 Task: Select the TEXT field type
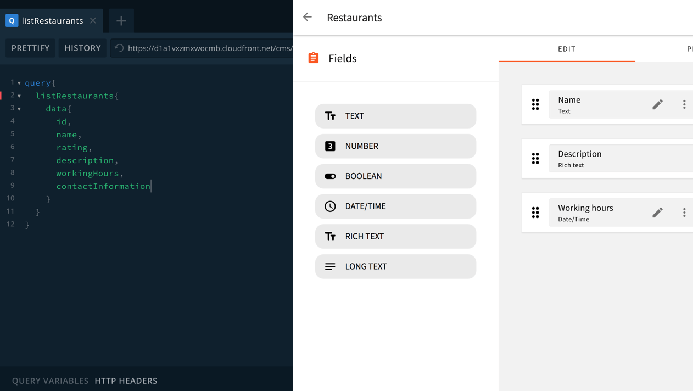(395, 116)
